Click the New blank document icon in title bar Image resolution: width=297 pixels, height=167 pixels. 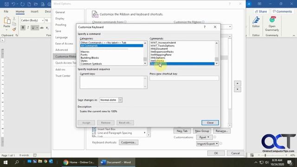pos(29,4)
